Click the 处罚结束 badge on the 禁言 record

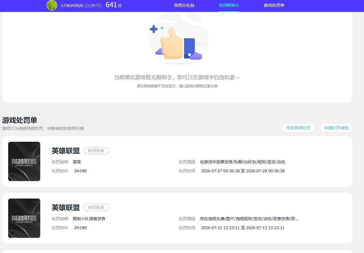96,151
